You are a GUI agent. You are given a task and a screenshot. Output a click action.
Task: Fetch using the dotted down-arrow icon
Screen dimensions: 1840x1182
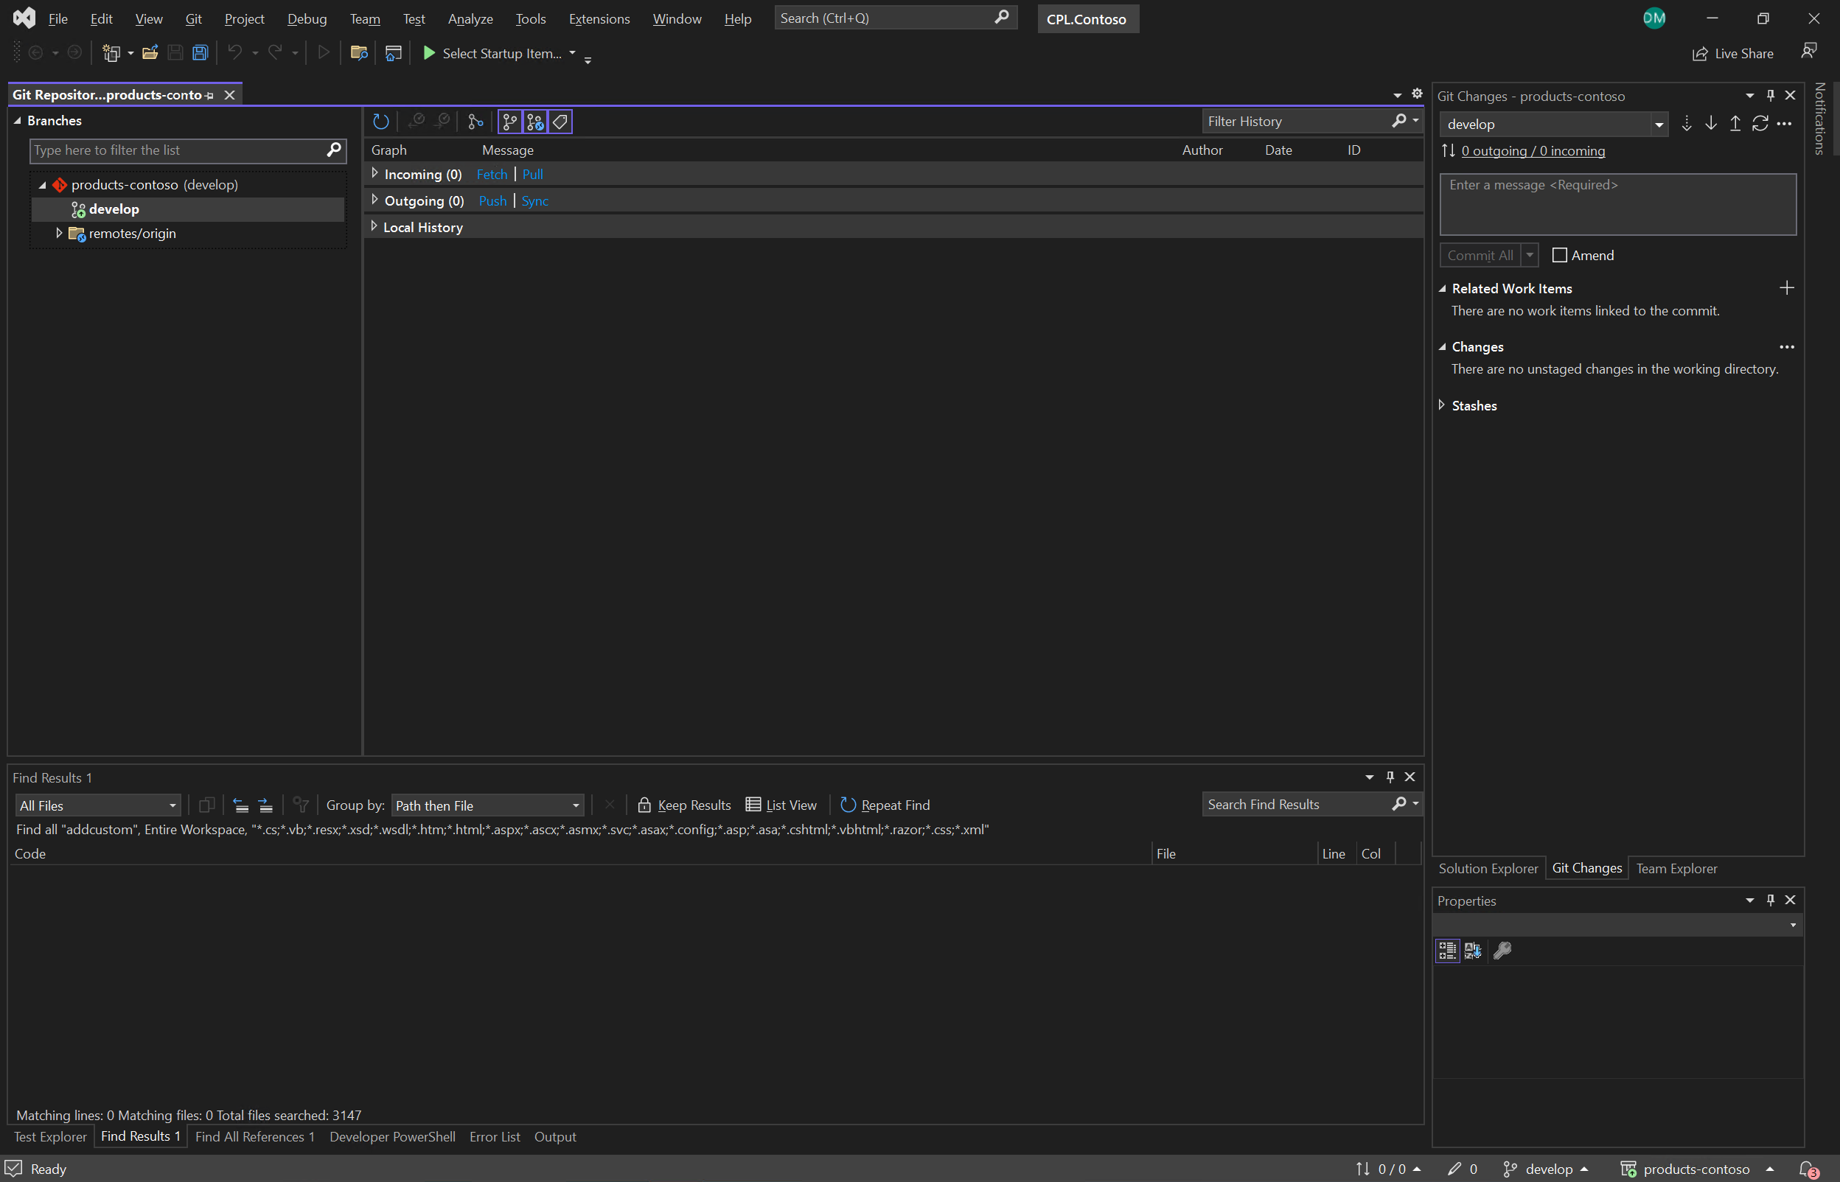point(1686,124)
